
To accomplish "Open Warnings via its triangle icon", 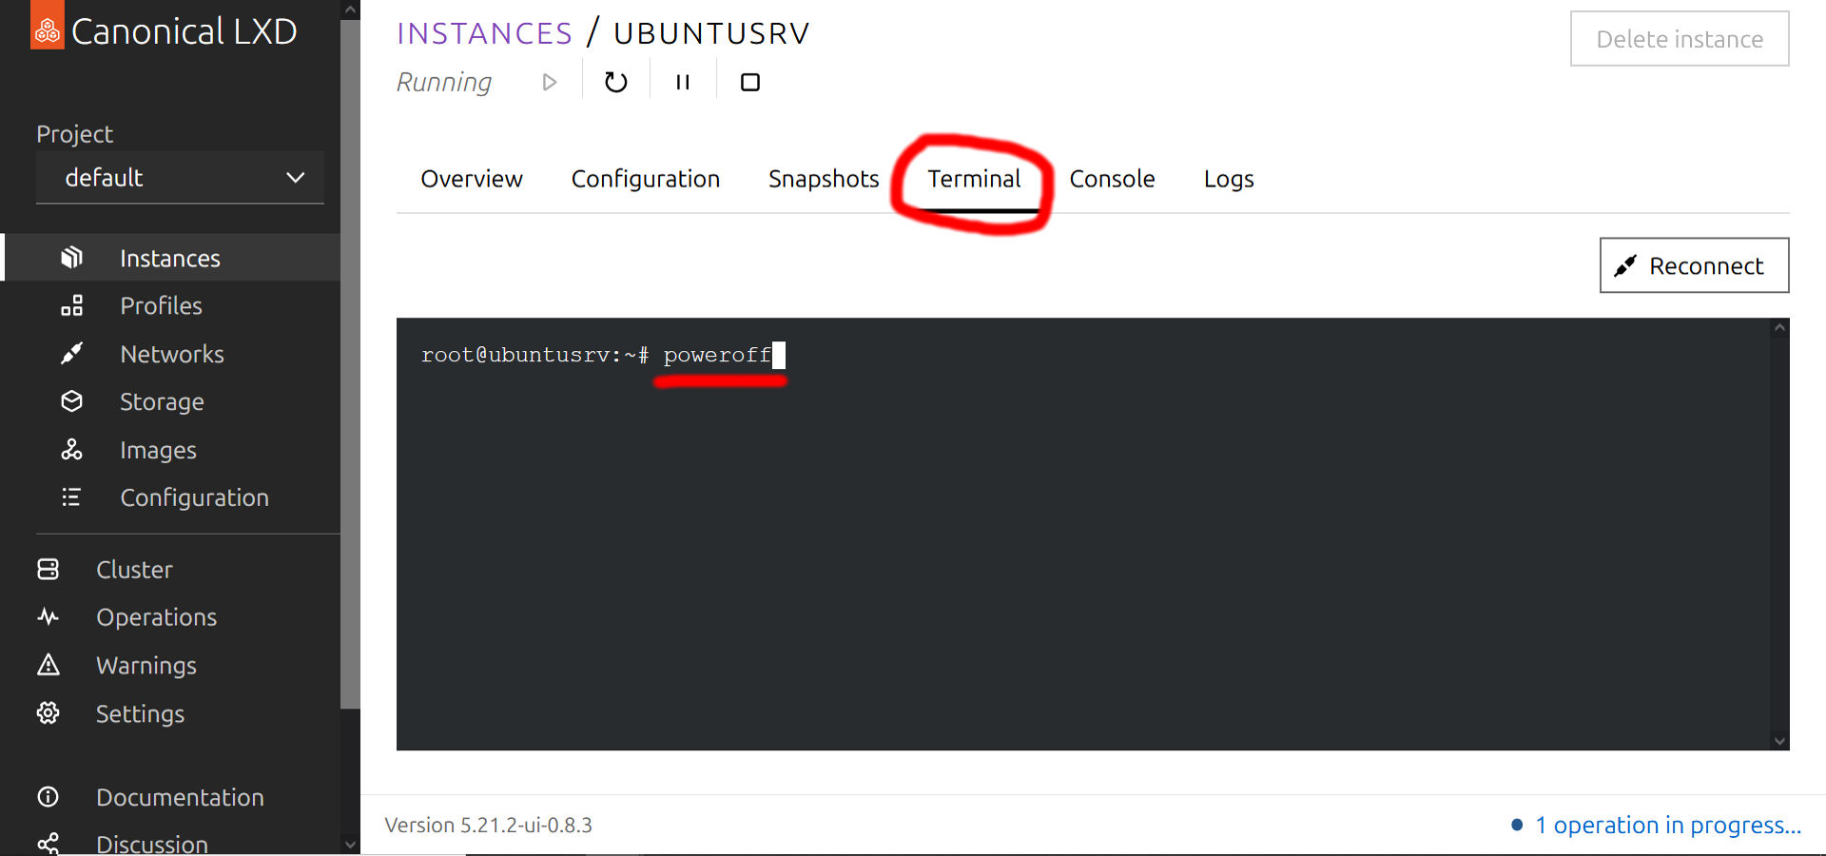I will (48, 665).
